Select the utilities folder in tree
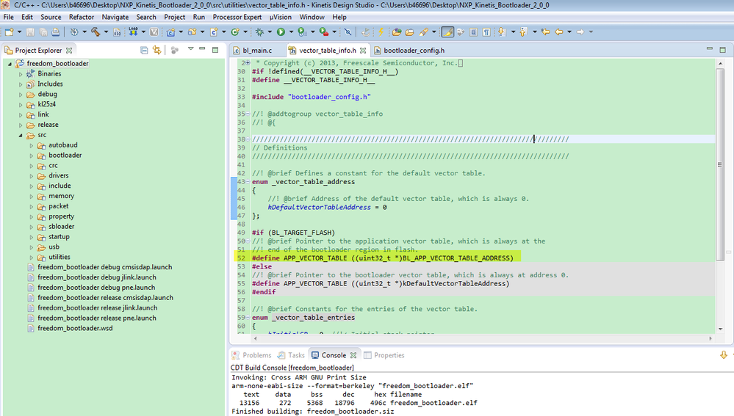This screenshot has height=416, width=734. 59,257
